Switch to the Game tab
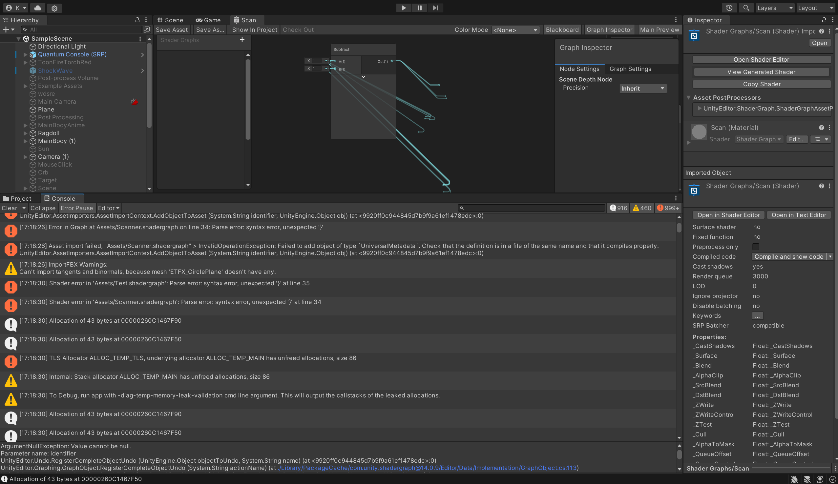The width and height of the screenshot is (838, 484). (208, 20)
